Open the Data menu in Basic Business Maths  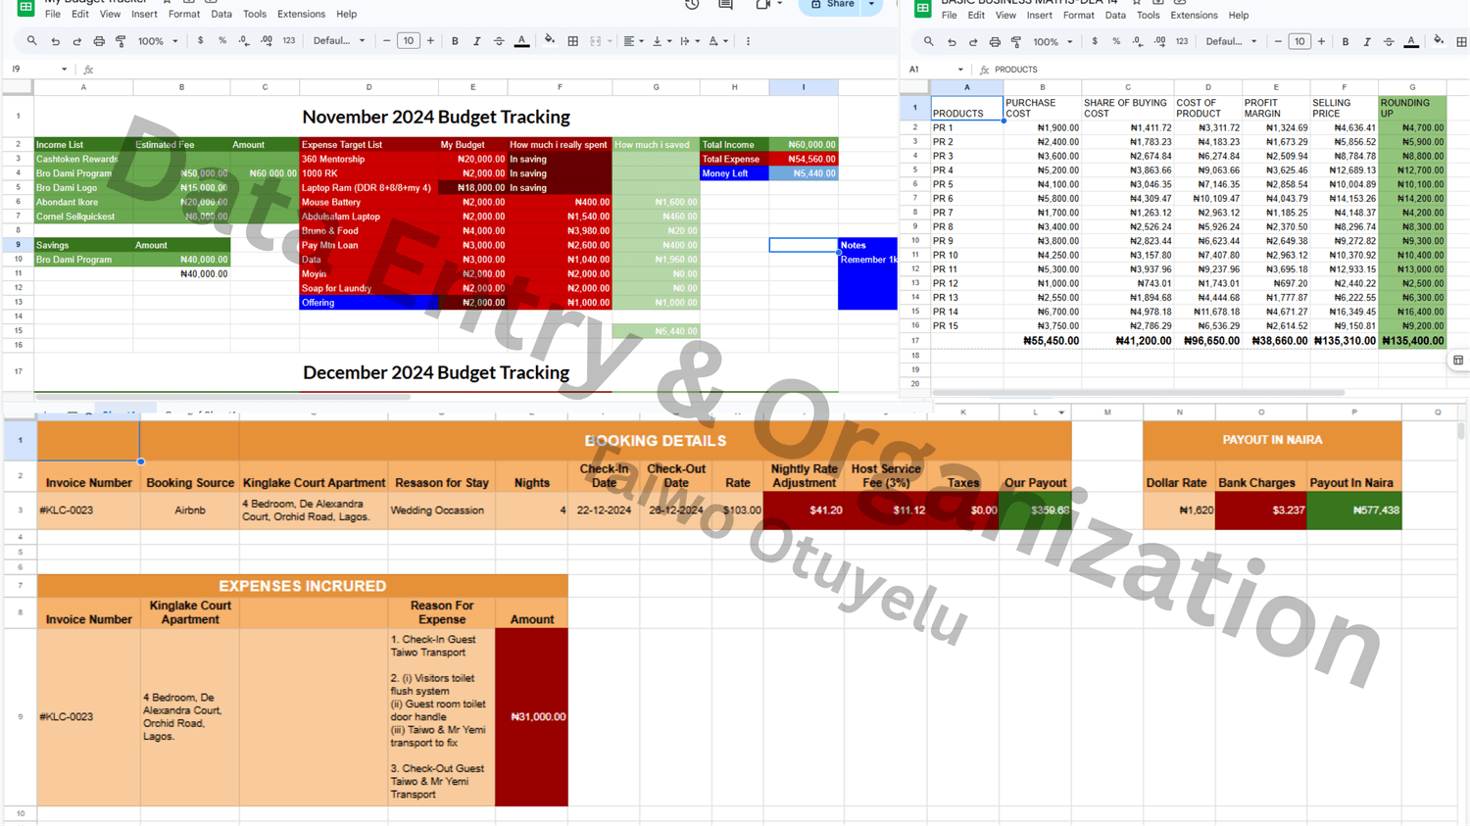(1115, 16)
